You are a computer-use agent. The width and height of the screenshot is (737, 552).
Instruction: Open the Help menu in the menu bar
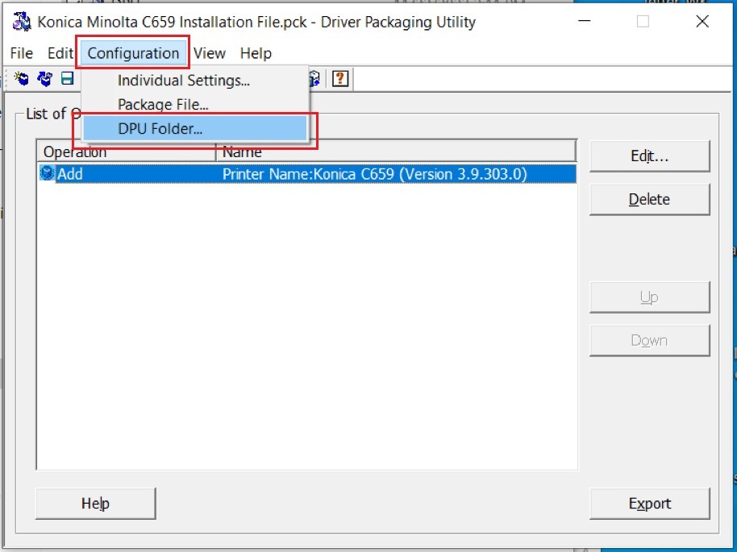(x=256, y=53)
